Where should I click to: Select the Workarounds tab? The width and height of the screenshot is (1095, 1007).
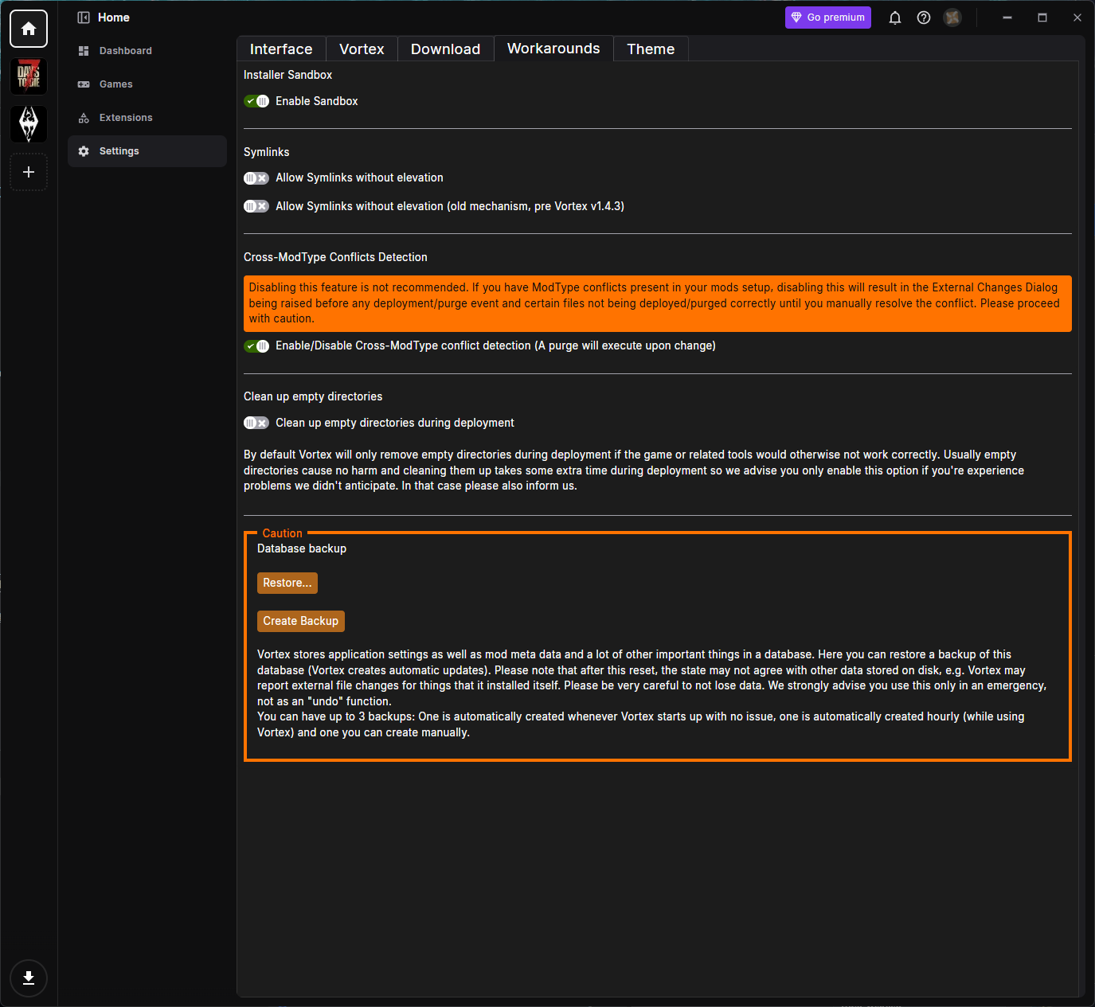[553, 49]
